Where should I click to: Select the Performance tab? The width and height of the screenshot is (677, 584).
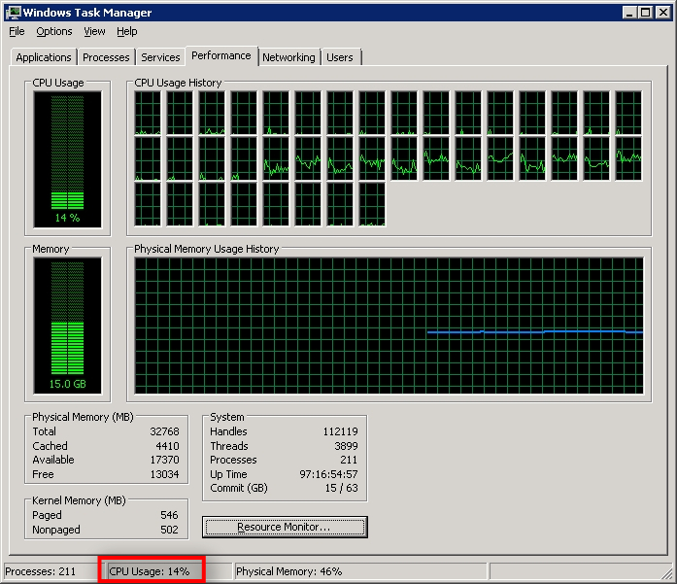[x=220, y=55]
